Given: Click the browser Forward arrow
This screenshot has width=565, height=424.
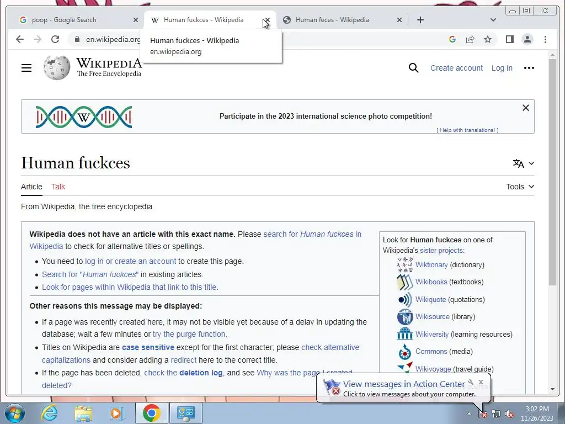Looking at the screenshot, I should click(x=38, y=39).
